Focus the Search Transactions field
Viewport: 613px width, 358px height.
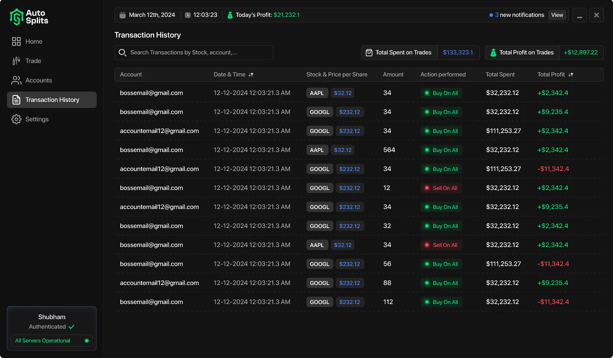click(194, 53)
